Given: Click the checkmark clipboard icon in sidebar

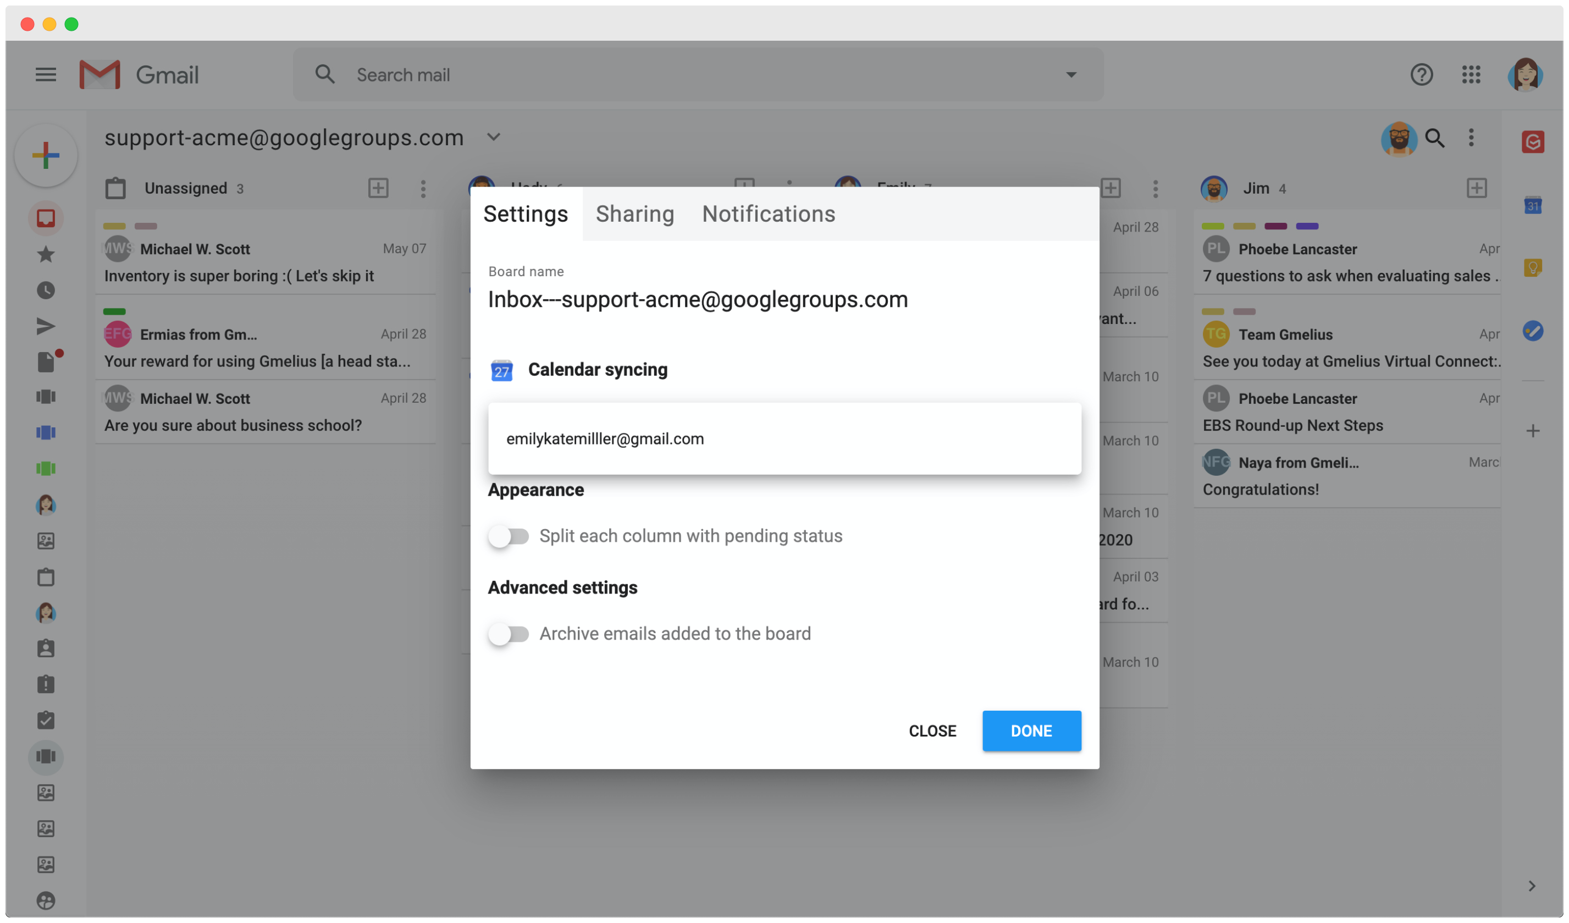Looking at the screenshot, I should [x=46, y=721].
